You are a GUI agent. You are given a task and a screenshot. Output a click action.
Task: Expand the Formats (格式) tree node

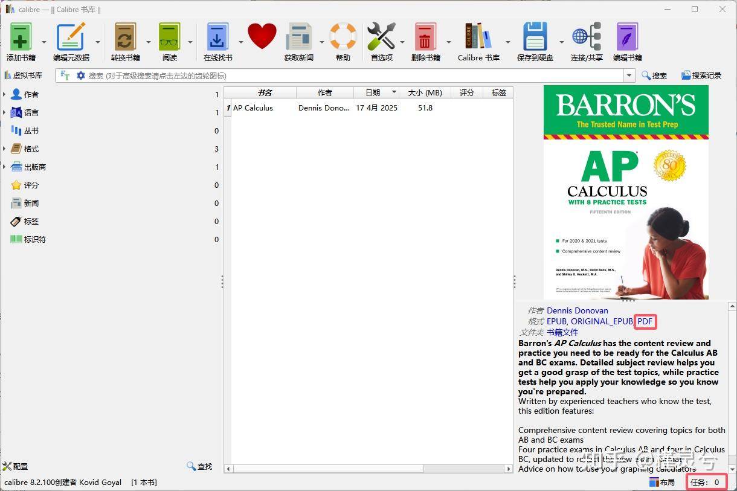tap(4, 149)
